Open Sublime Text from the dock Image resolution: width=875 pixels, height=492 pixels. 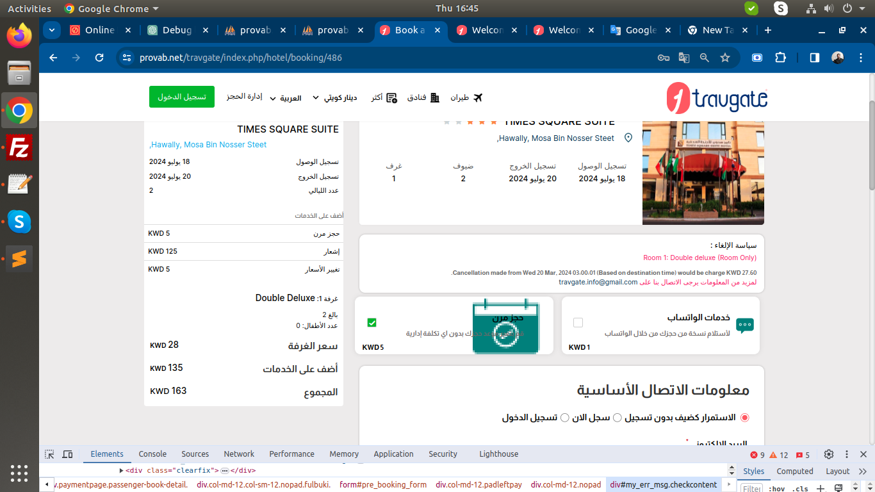pyautogui.click(x=19, y=259)
